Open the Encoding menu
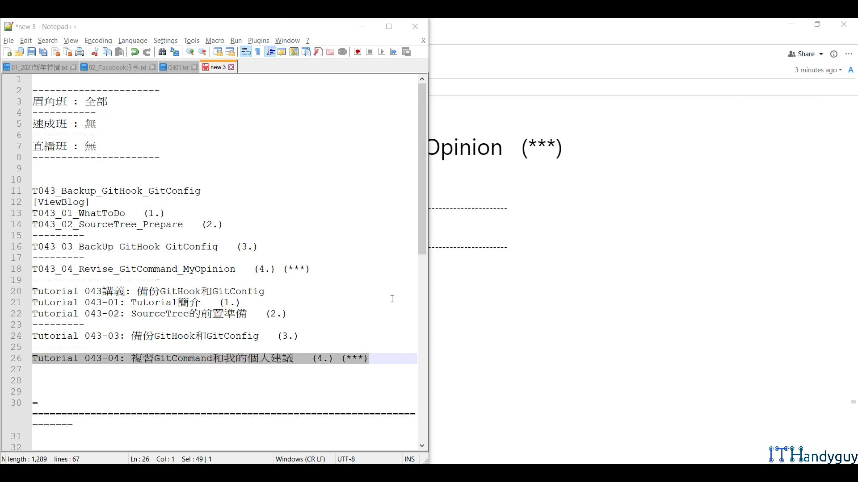Viewport: 858px width, 482px height. (98, 41)
